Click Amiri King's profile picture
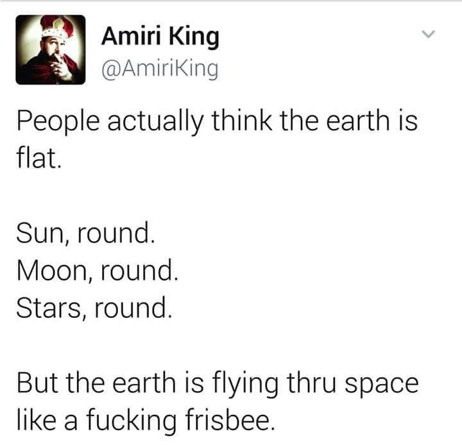This screenshot has height=445, width=462. [x=51, y=49]
